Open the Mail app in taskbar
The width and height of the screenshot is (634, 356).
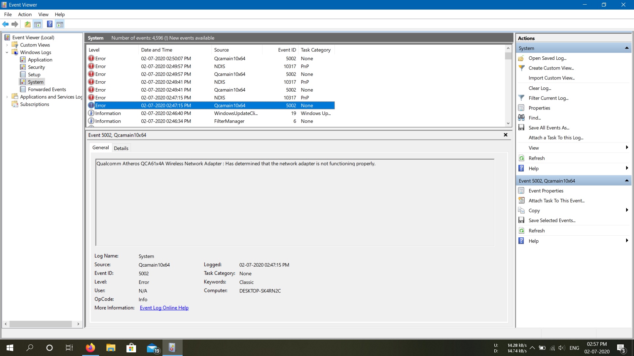tap(153, 348)
